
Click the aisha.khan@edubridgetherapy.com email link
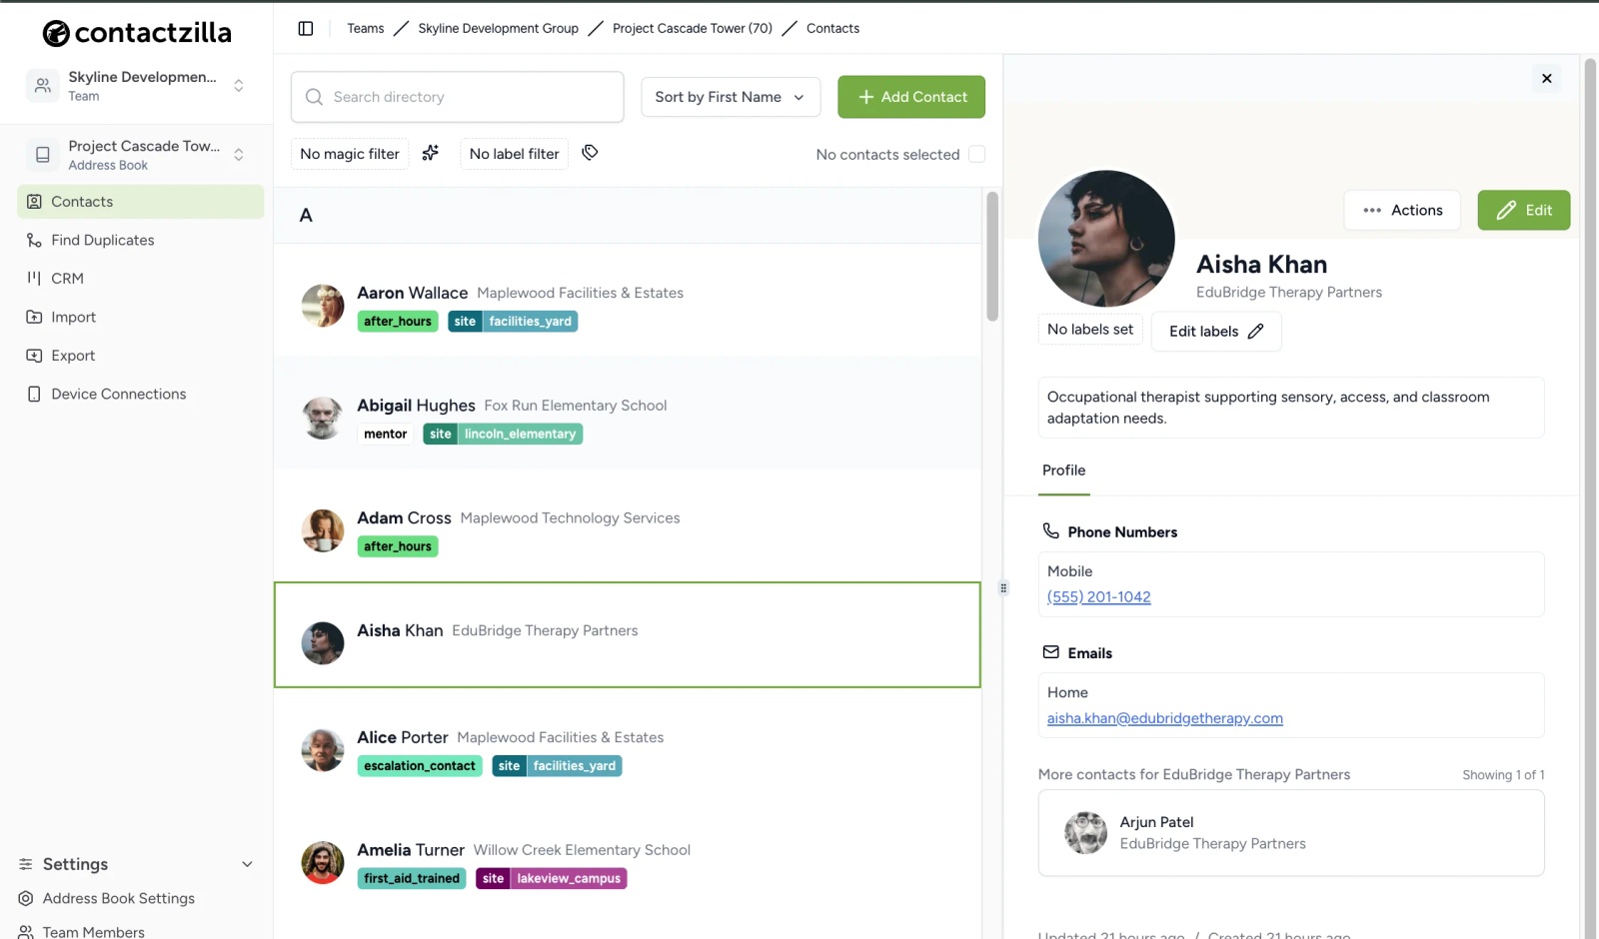1164,718
